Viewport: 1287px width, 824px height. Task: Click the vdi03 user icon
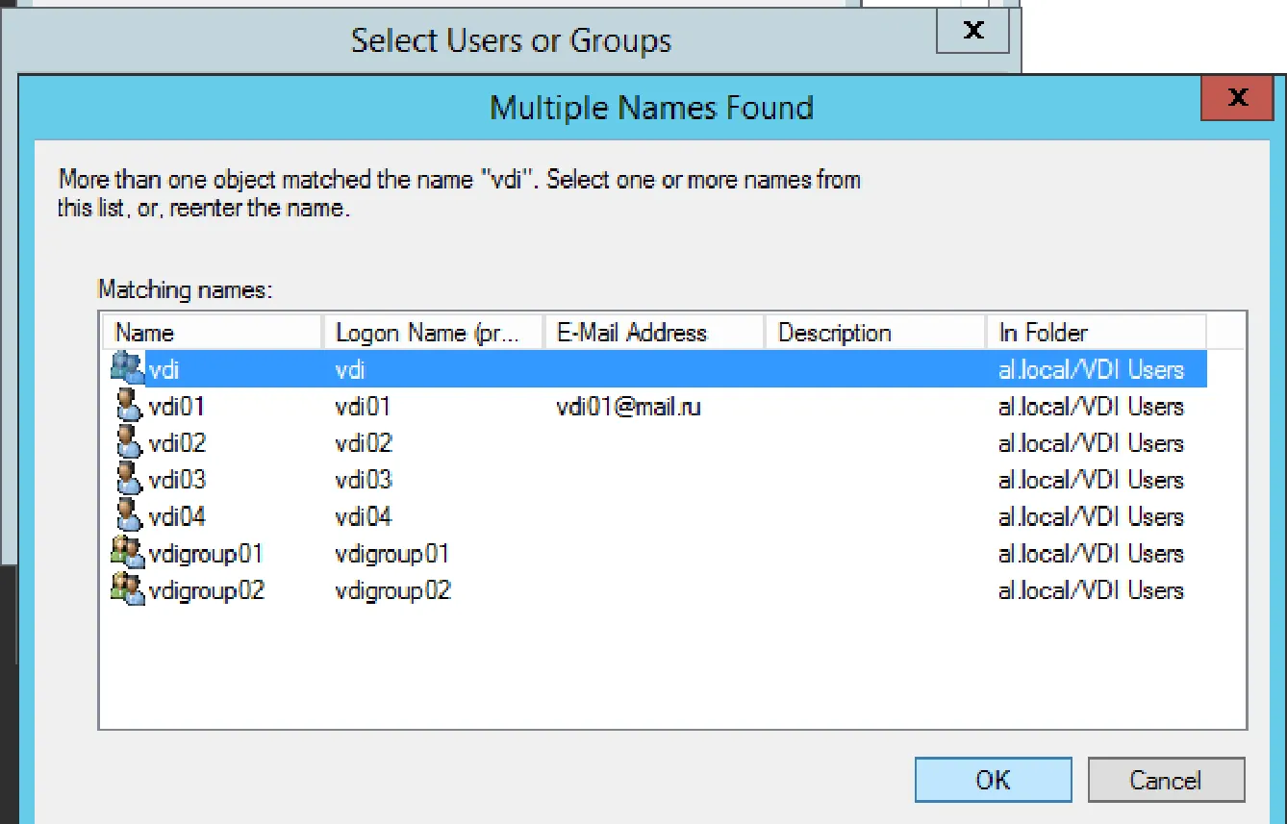(128, 479)
